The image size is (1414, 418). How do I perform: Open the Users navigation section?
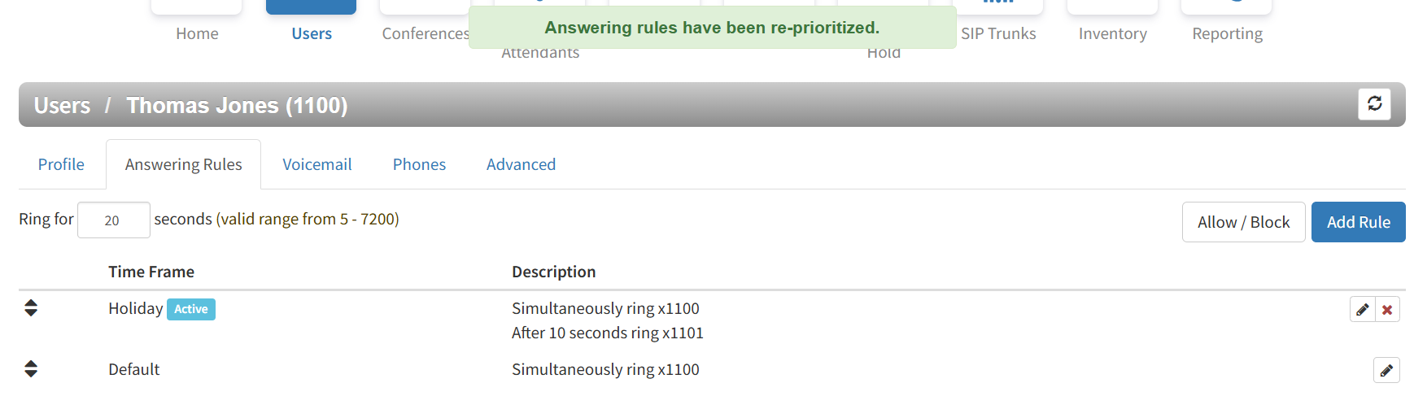[x=312, y=33]
